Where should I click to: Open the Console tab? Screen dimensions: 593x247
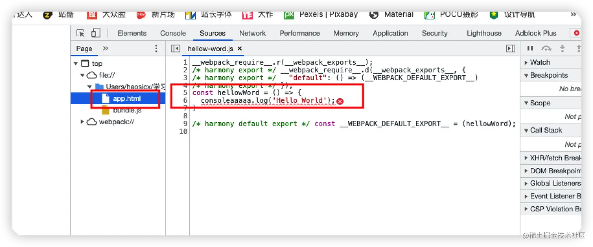173,33
